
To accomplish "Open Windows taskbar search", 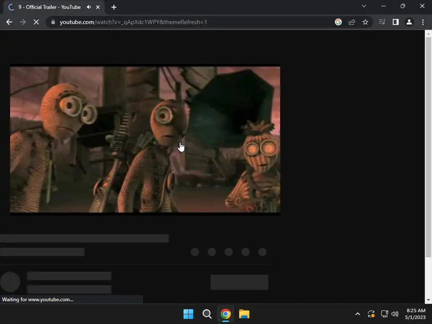I will [207, 314].
